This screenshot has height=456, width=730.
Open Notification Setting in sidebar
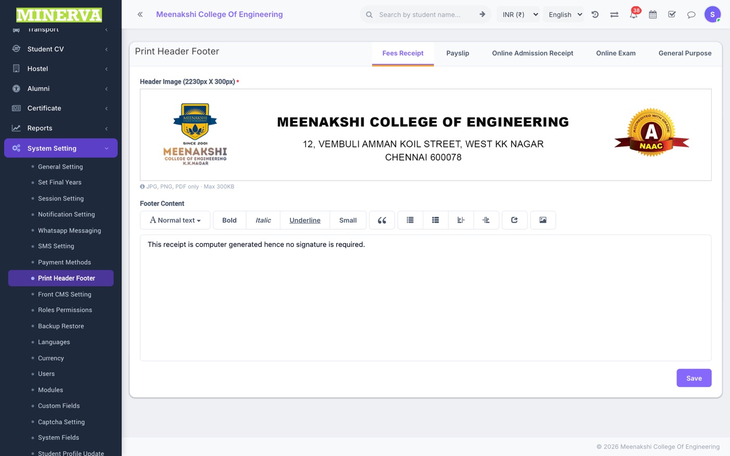[x=66, y=214]
